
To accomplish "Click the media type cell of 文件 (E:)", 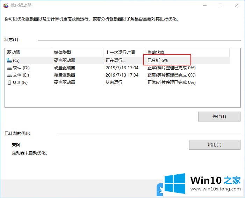I will 65,75.
